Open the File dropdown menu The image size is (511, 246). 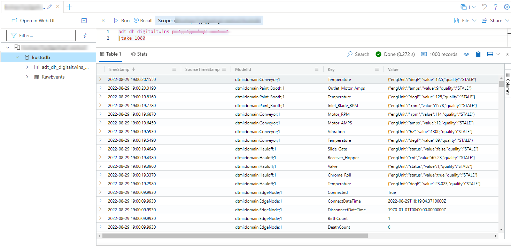(465, 21)
